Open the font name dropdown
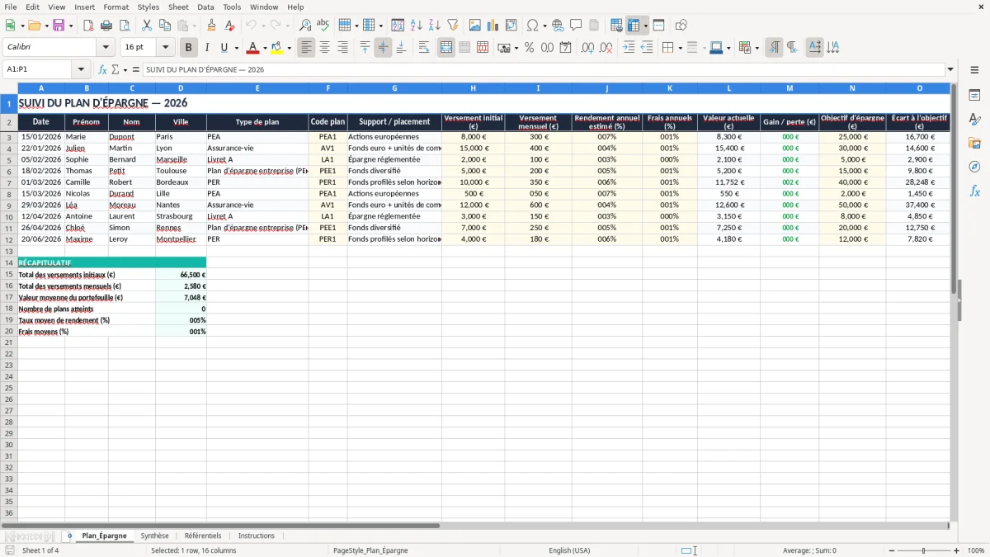Screen dimensions: 990x557 coord(106,48)
